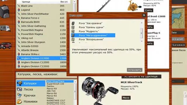
Task: Close the "Ваши руны" dialog
Action: pyautogui.click(x=144, y=15)
